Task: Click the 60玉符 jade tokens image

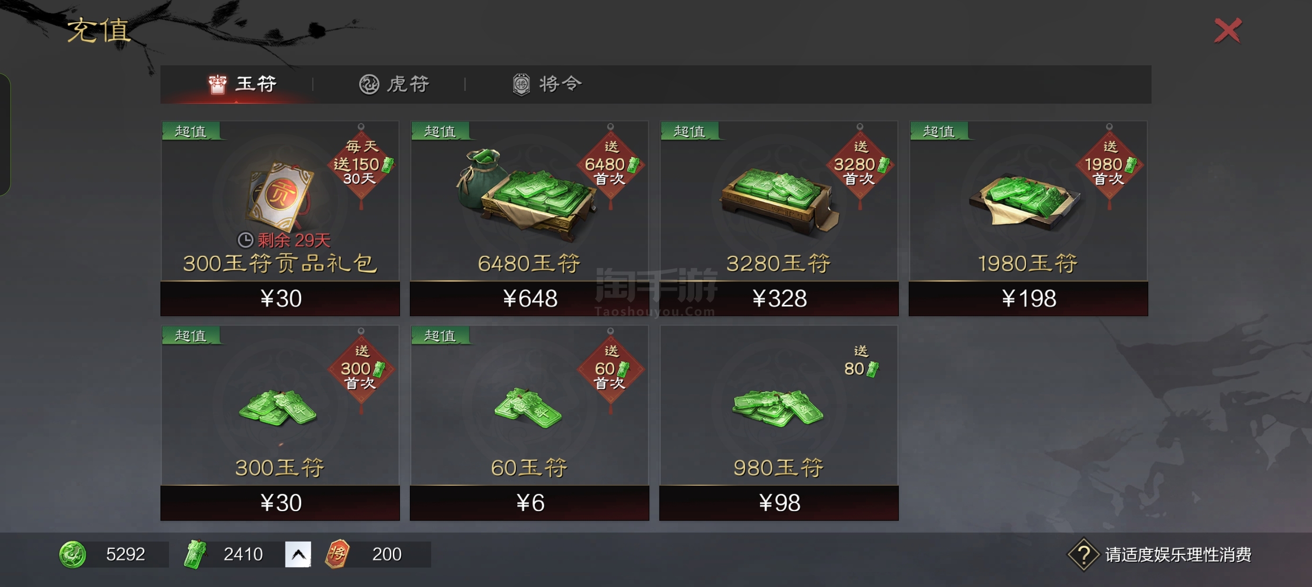Action: tap(528, 408)
